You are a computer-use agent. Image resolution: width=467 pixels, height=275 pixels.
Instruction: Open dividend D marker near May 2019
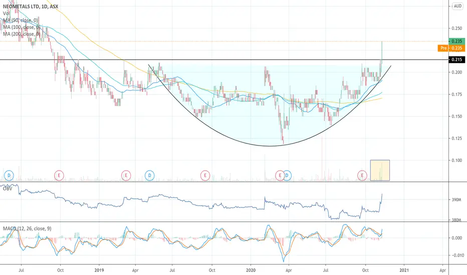(149, 175)
